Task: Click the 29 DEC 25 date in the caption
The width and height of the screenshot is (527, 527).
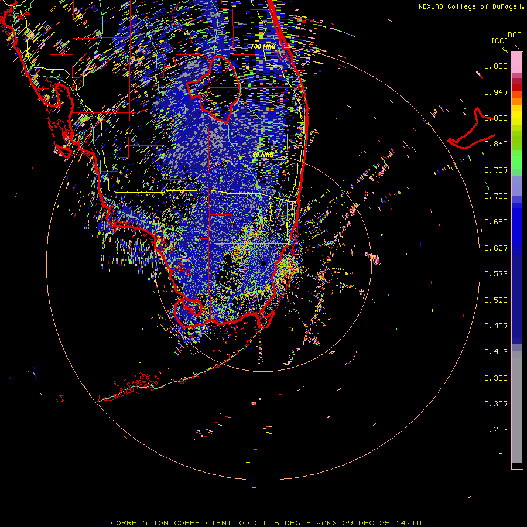Action: point(367,523)
